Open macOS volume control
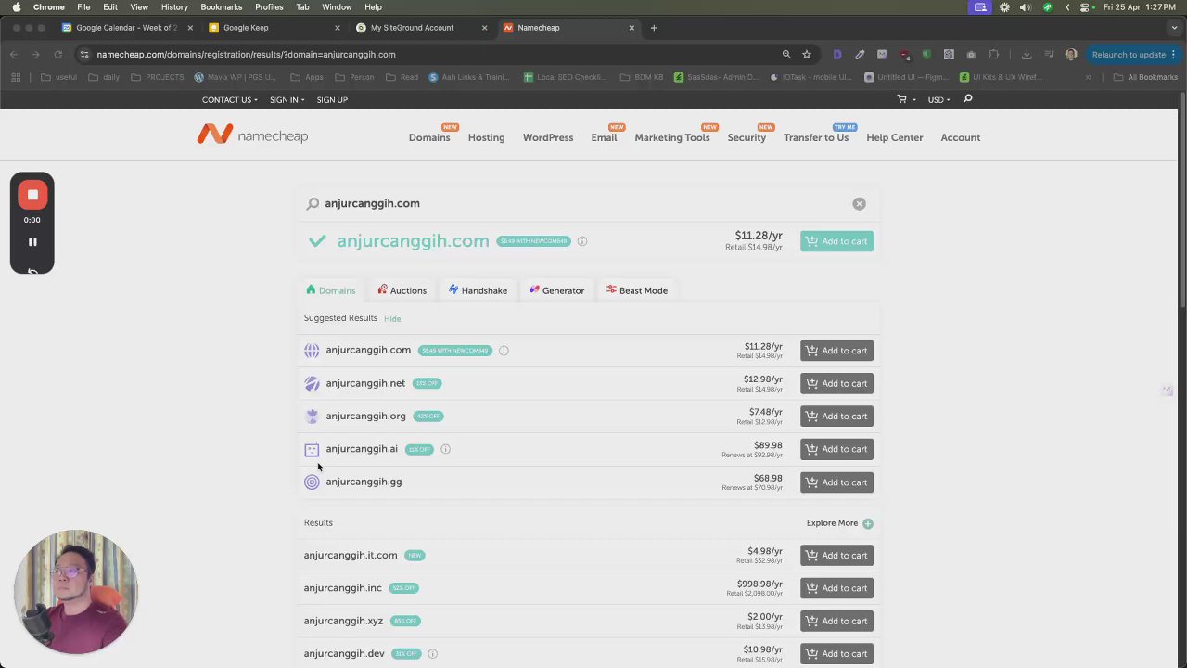 [1025, 6]
